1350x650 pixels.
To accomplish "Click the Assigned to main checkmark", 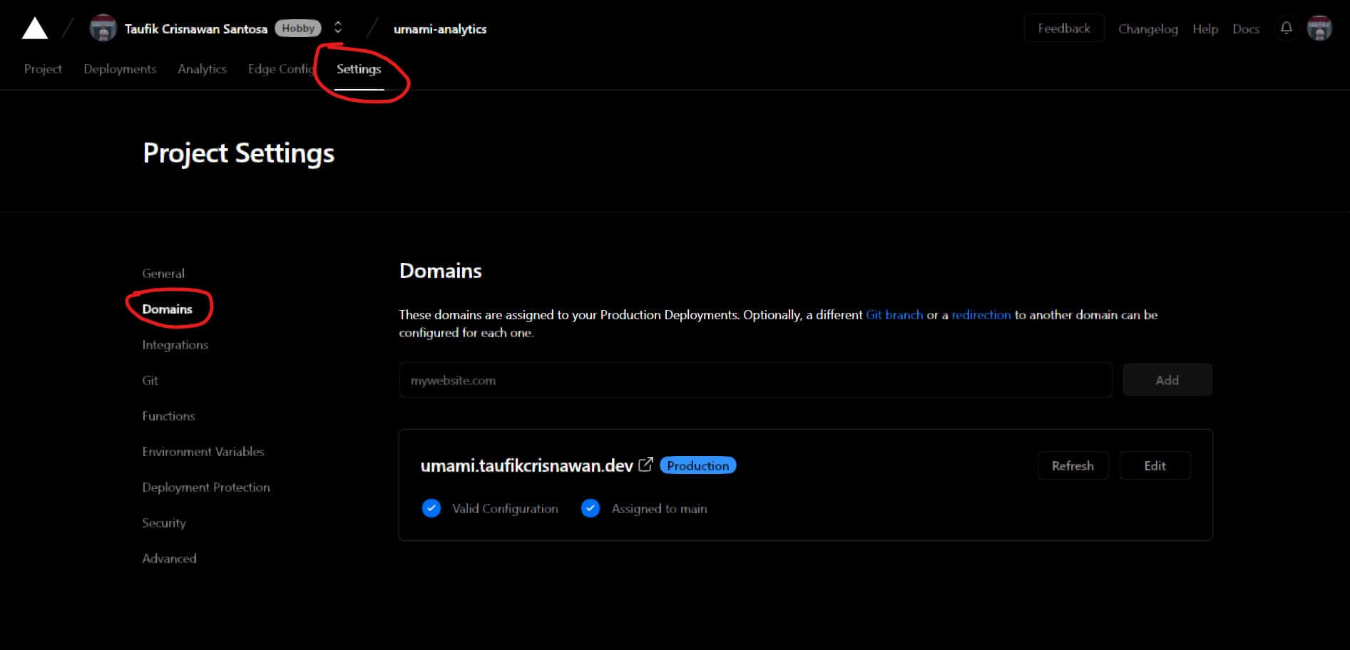I will (x=590, y=508).
